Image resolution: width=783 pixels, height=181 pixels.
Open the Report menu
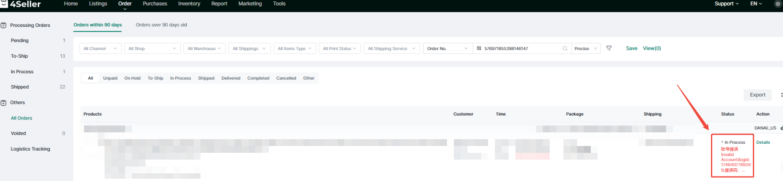tap(219, 4)
